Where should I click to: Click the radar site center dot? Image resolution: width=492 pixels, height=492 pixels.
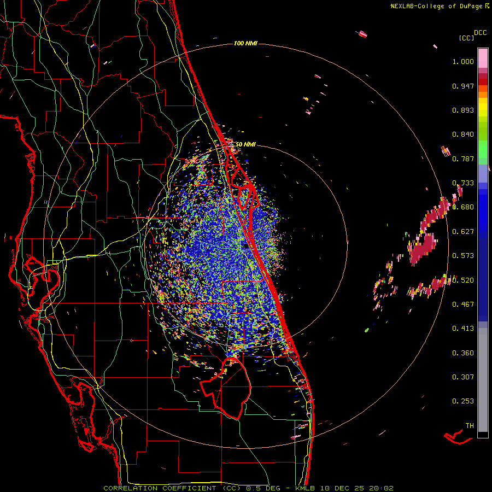click(x=245, y=247)
